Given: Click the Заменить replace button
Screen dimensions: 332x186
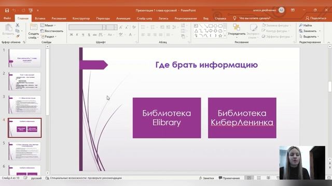Looking at the screenshot, I should pyautogui.click(x=310, y=31).
